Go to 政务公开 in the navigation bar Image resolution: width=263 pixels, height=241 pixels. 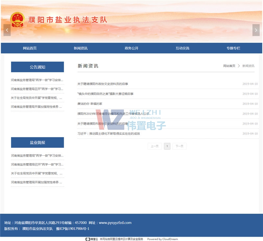click(x=131, y=48)
